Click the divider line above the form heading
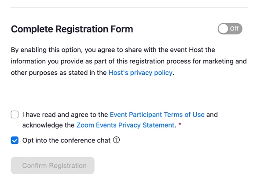The width and height of the screenshot is (264, 194). (x=129, y=7)
